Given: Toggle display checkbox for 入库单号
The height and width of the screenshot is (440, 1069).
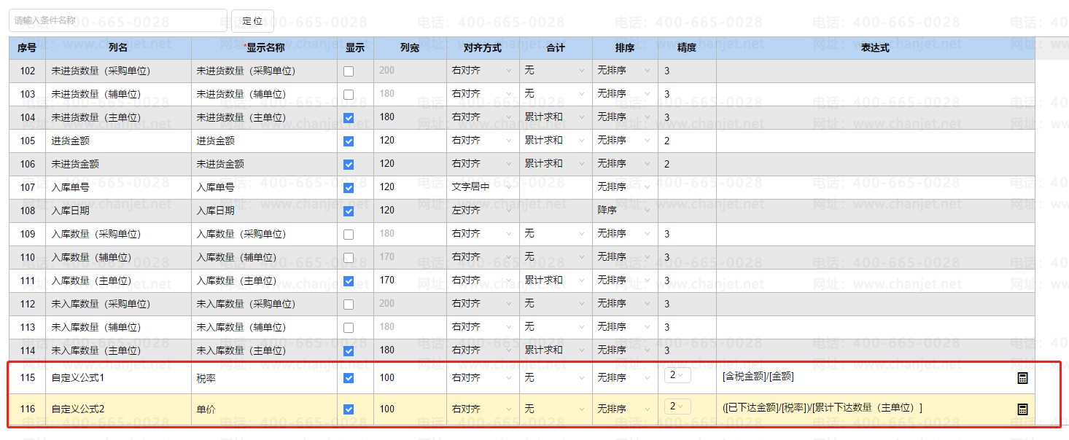Looking at the screenshot, I should coord(349,188).
